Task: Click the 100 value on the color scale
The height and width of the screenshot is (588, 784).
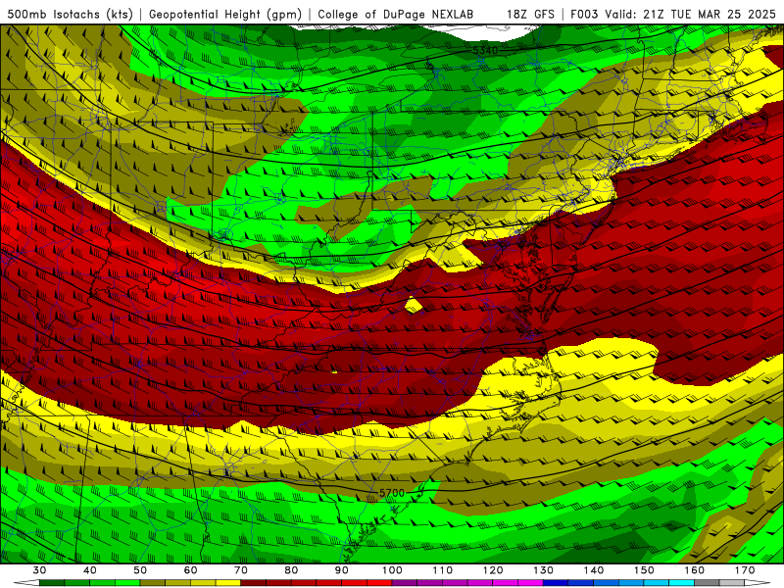Action: pos(392,570)
